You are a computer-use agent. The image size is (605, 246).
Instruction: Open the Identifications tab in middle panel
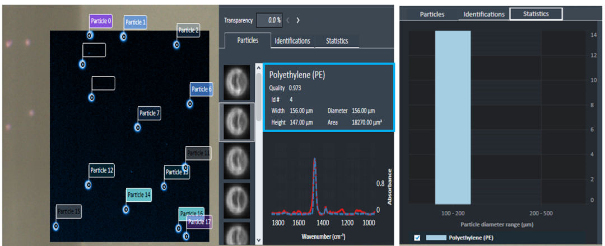[292, 41]
